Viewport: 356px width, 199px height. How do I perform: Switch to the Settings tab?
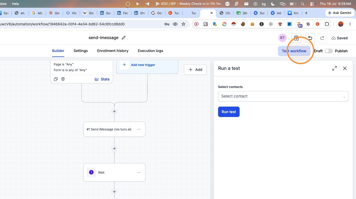(81, 51)
